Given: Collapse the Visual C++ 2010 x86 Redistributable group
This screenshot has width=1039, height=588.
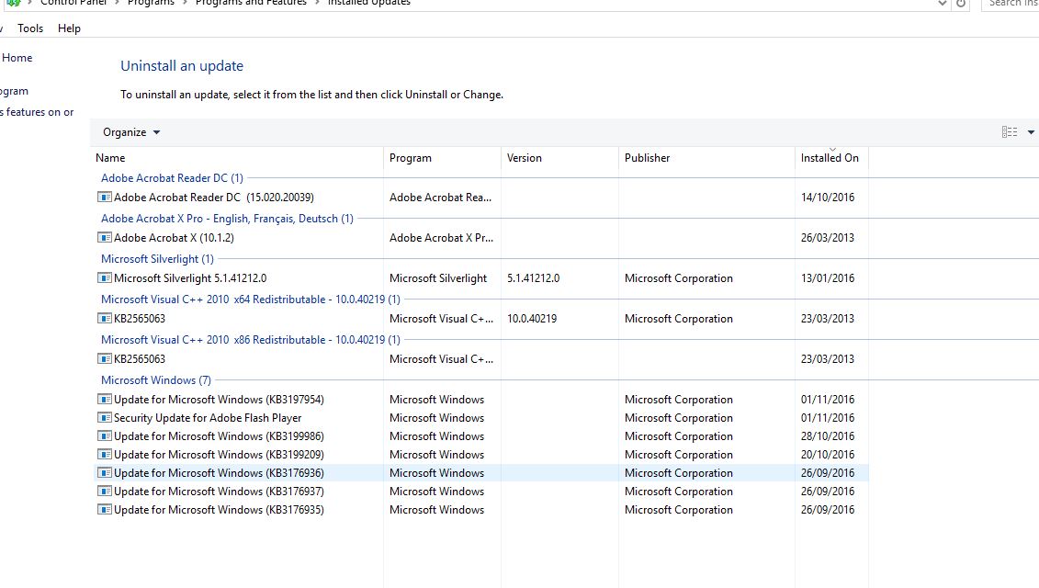Looking at the screenshot, I should click(x=251, y=339).
